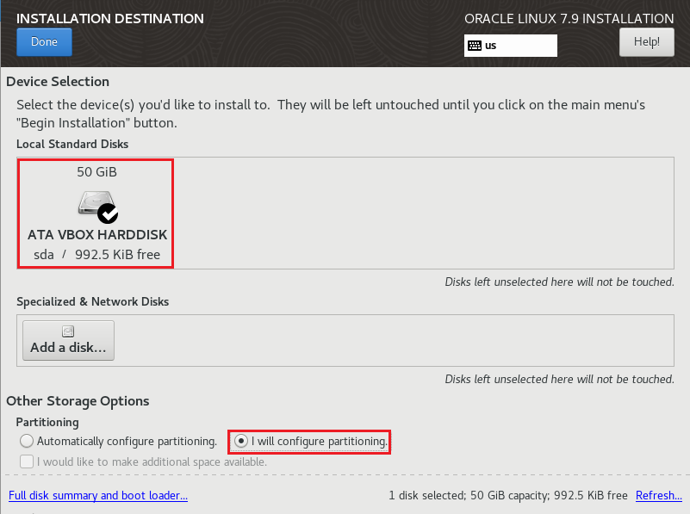Select the ATA VBOX HARDDISK label
Viewport: 690px width, 514px height.
pos(97,235)
